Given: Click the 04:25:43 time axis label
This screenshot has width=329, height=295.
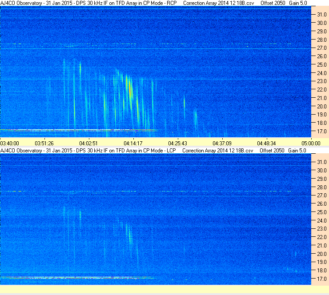Looking at the screenshot, I should [177, 144].
